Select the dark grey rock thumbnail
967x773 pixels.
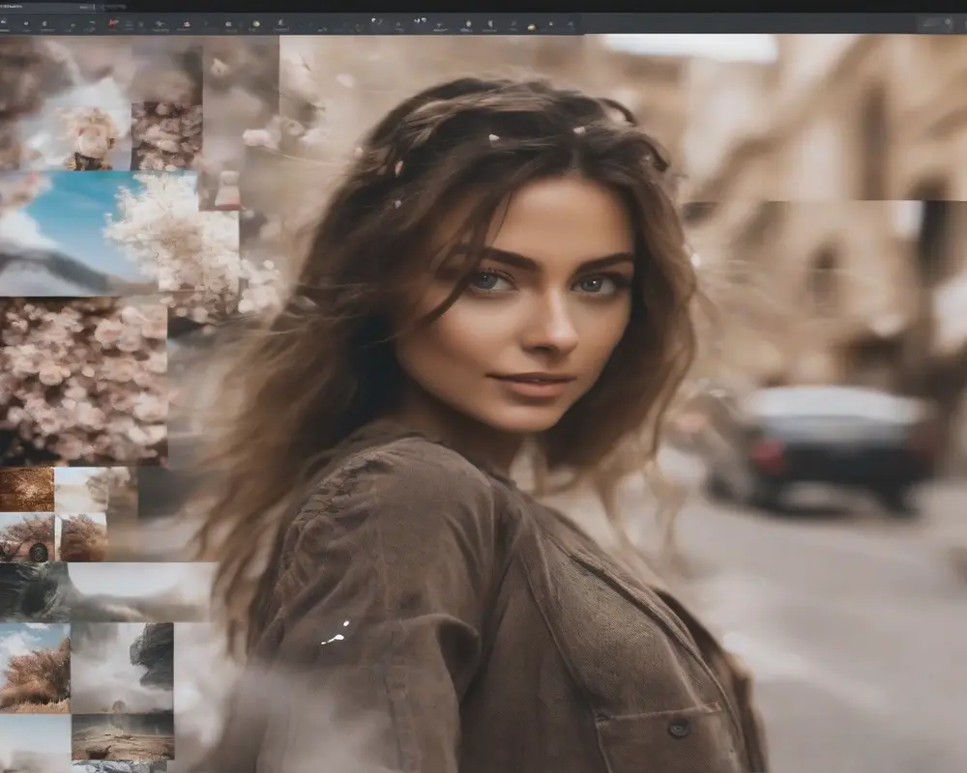(34, 591)
